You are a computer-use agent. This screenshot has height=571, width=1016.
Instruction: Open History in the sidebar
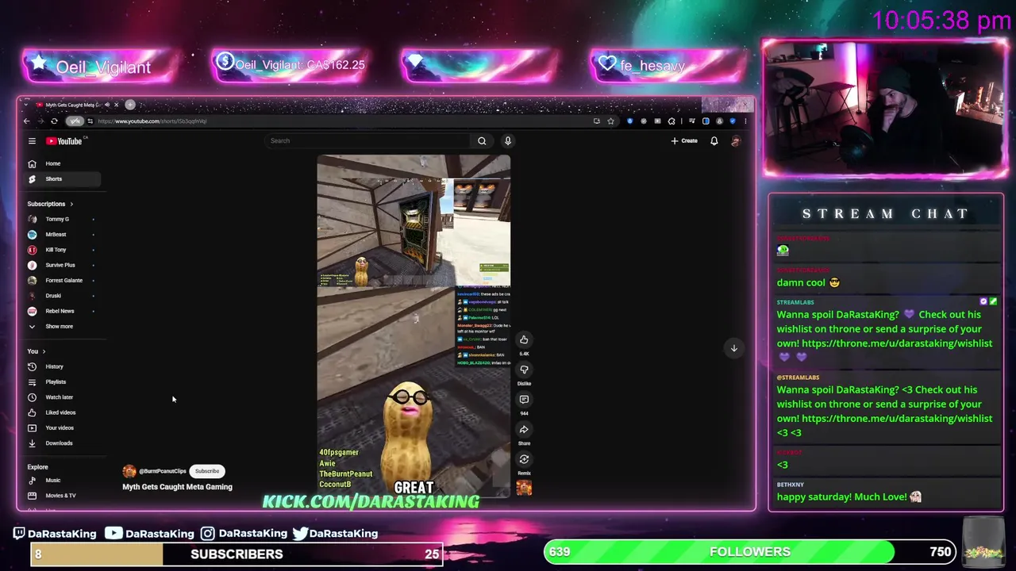click(x=62, y=366)
